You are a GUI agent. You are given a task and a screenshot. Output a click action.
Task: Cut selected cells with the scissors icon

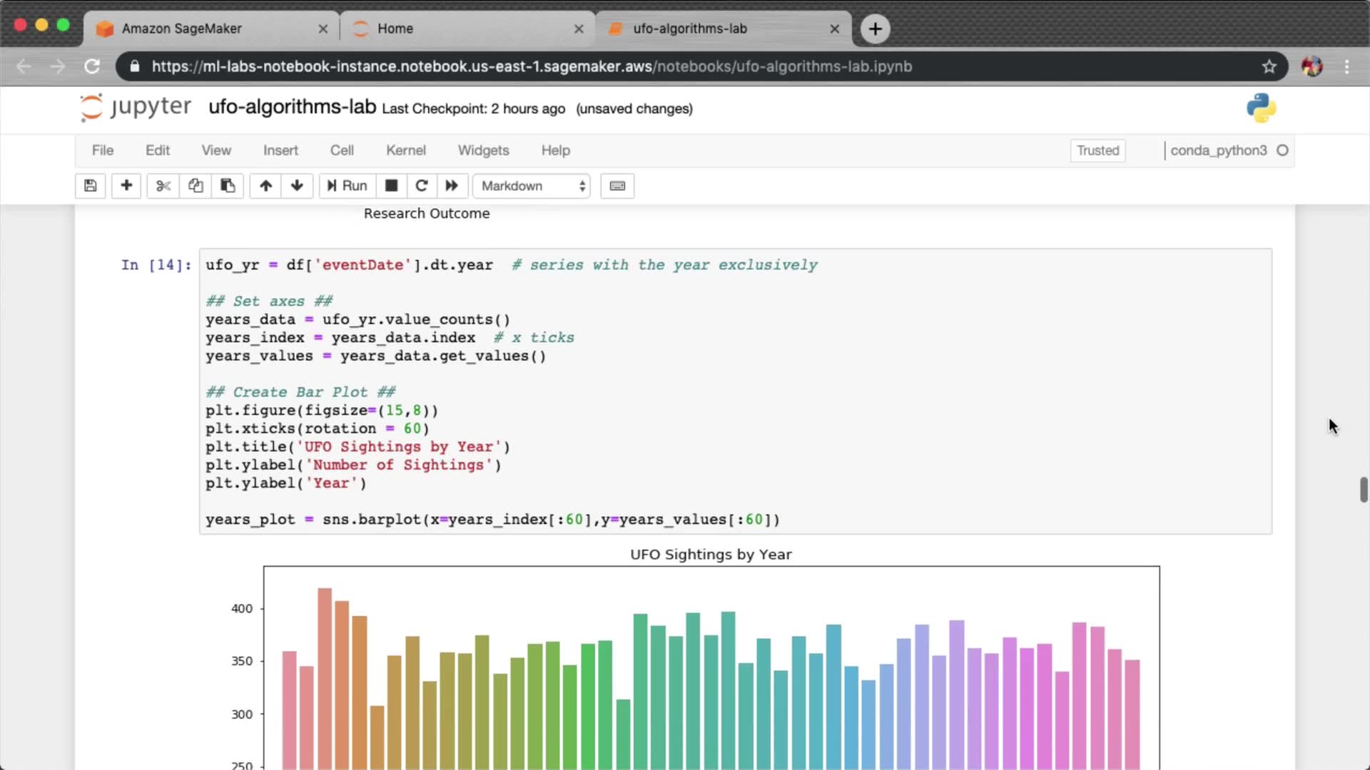coord(163,186)
